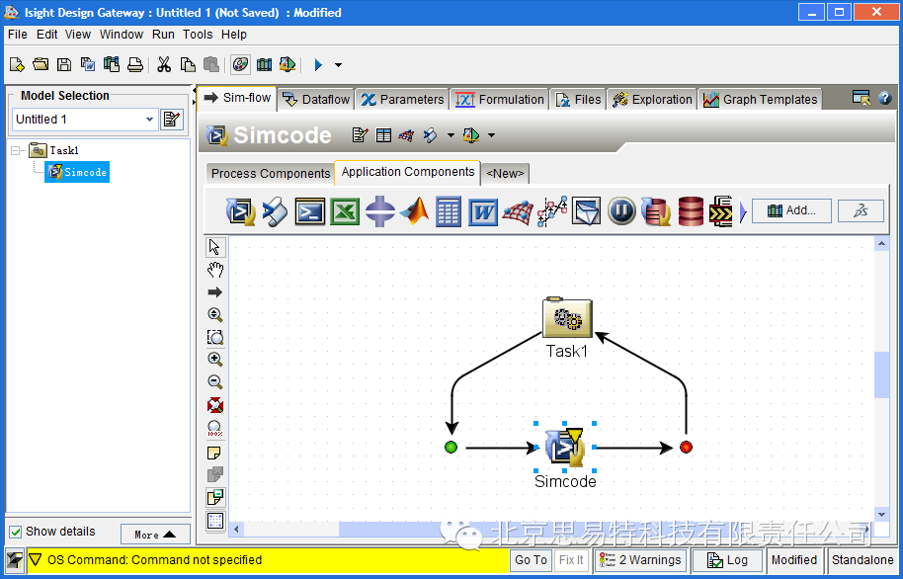This screenshot has height=579, width=903.
Task: Select the MATLAB component icon in palette
Action: click(414, 211)
